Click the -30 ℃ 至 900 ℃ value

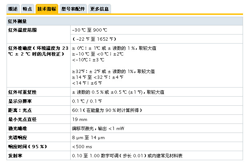pos(90,30)
